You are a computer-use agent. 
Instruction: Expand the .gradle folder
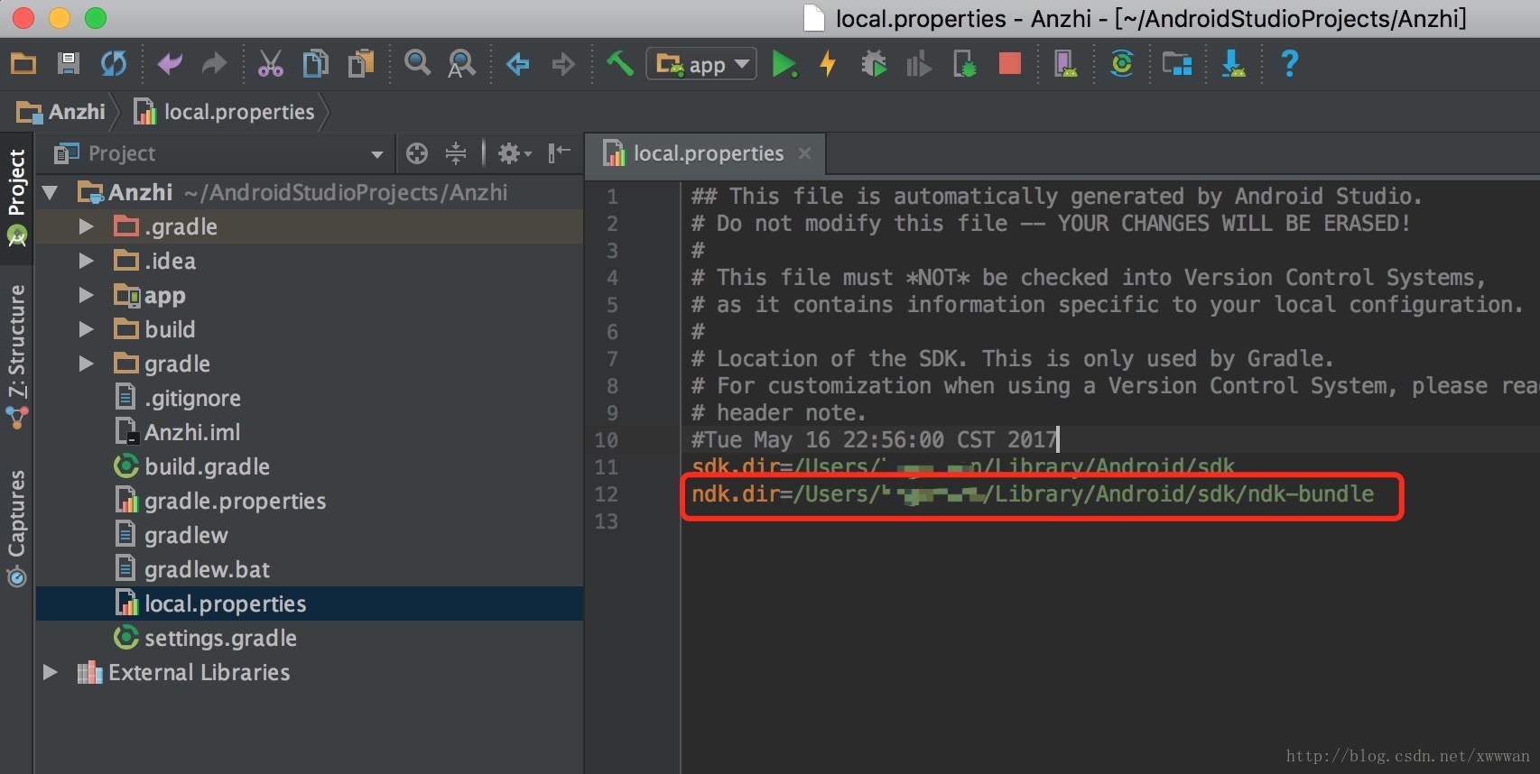(x=86, y=226)
